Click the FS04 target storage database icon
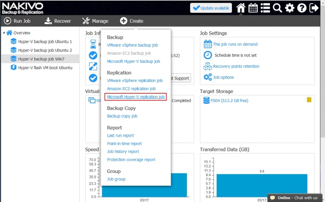Viewport: 325px width, 202px height. pyautogui.click(x=206, y=100)
